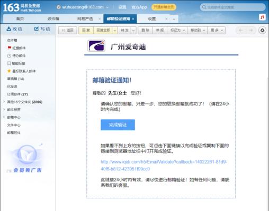Click the search magnifier icon

[x=204, y=7]
